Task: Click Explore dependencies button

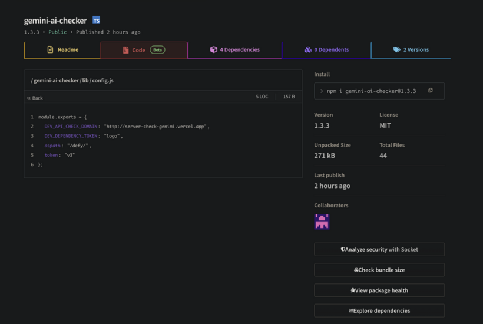Action: click(x=379, y=310)
